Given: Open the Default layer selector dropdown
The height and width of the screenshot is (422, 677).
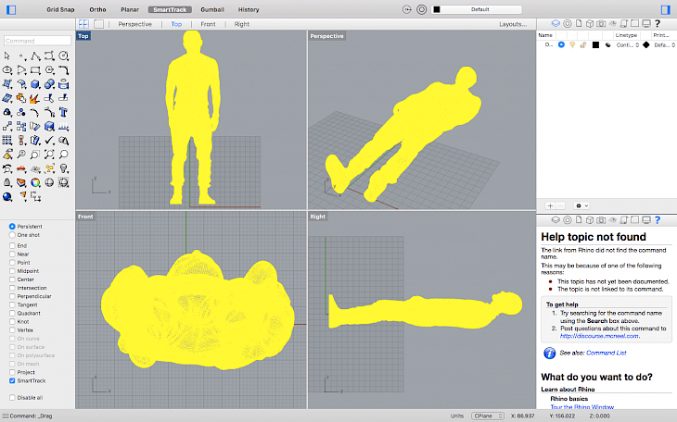Looking at the screenshot, I should [477, 9].
